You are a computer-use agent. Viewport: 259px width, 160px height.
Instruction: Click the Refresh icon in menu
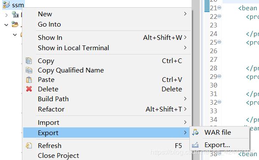tap(29, 145)
